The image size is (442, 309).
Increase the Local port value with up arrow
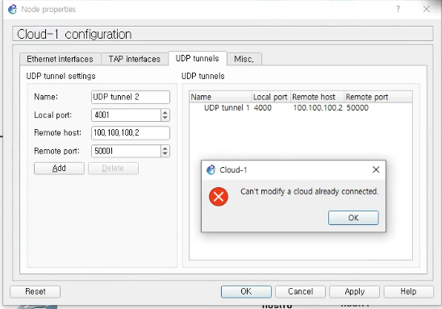(x=165, y=112)
